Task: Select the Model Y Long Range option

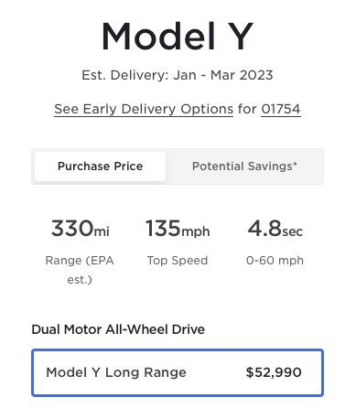Action: coord(178,372)
